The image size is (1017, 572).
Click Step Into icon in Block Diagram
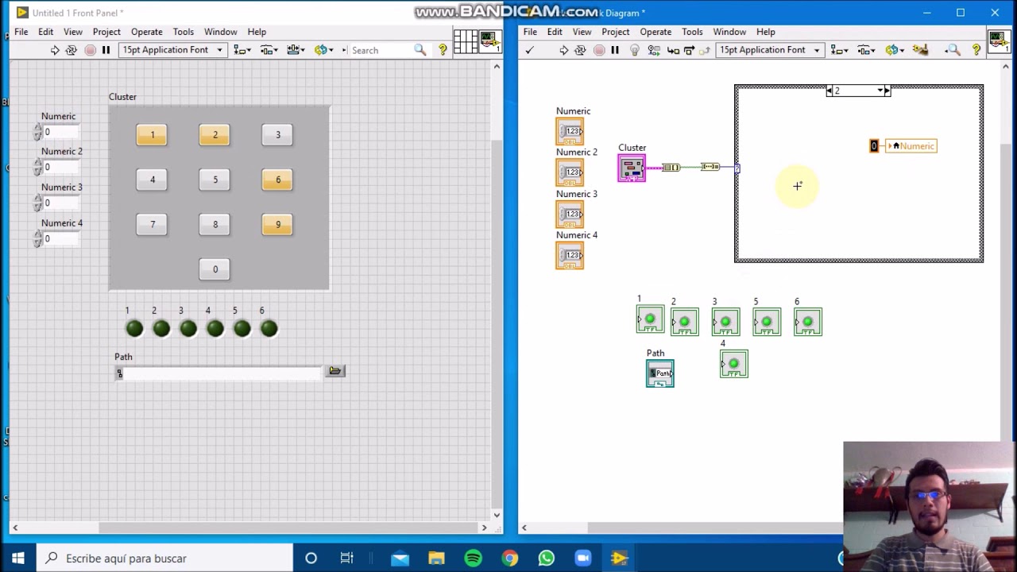pyautogui.click(x=673, y=50)
